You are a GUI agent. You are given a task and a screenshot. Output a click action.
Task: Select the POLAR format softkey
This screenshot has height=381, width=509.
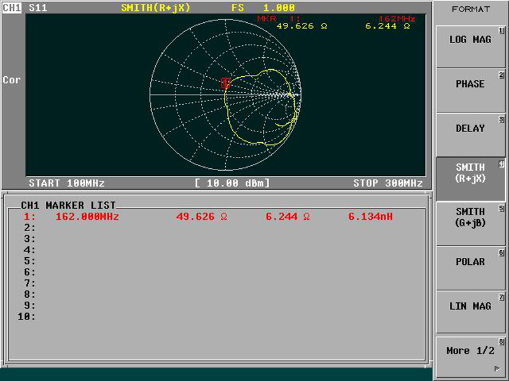tap(470, 268)
